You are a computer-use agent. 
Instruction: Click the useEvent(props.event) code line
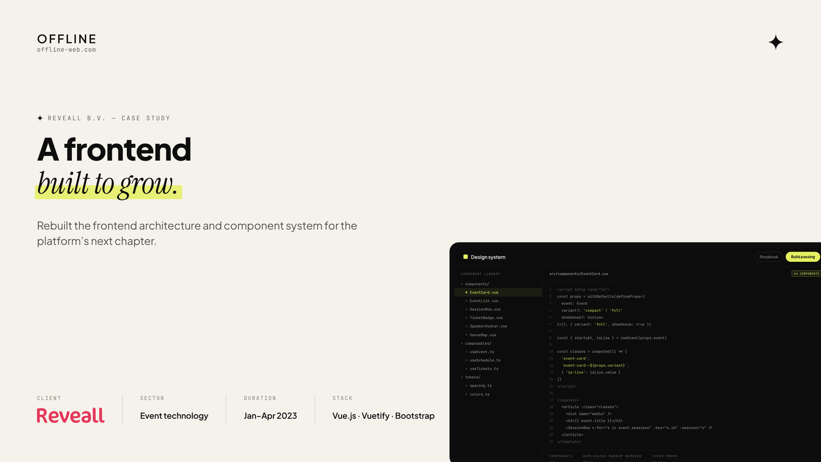click(x=612, y=338)
